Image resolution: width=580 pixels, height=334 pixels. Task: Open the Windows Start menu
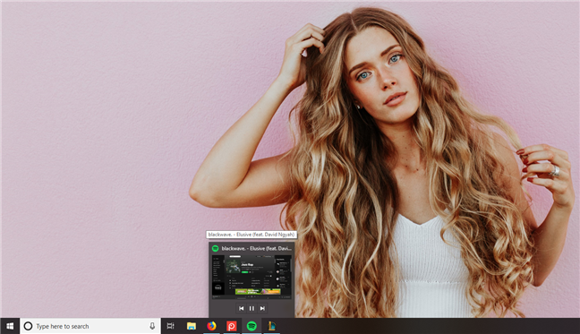[x=10, y=326]
